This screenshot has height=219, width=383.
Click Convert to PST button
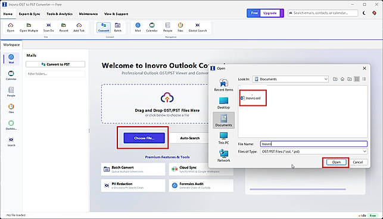point(55,64)
